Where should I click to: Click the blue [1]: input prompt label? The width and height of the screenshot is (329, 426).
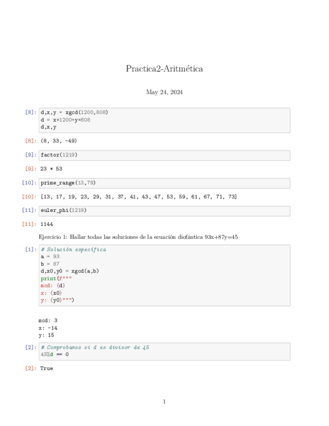30,250
